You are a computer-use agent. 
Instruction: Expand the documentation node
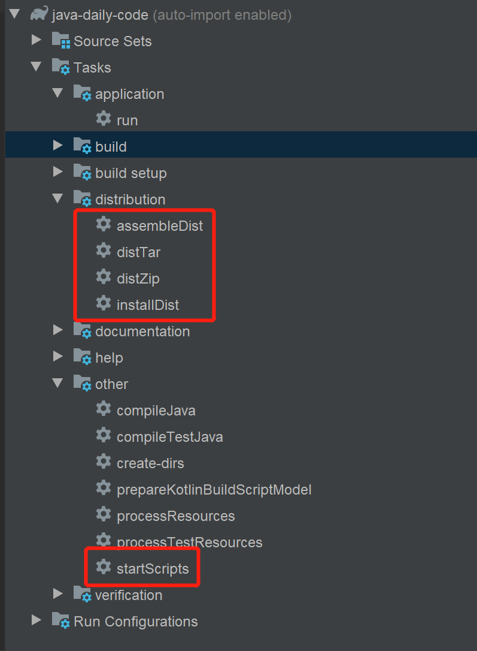pyautogui.click(x=57, y=330)
